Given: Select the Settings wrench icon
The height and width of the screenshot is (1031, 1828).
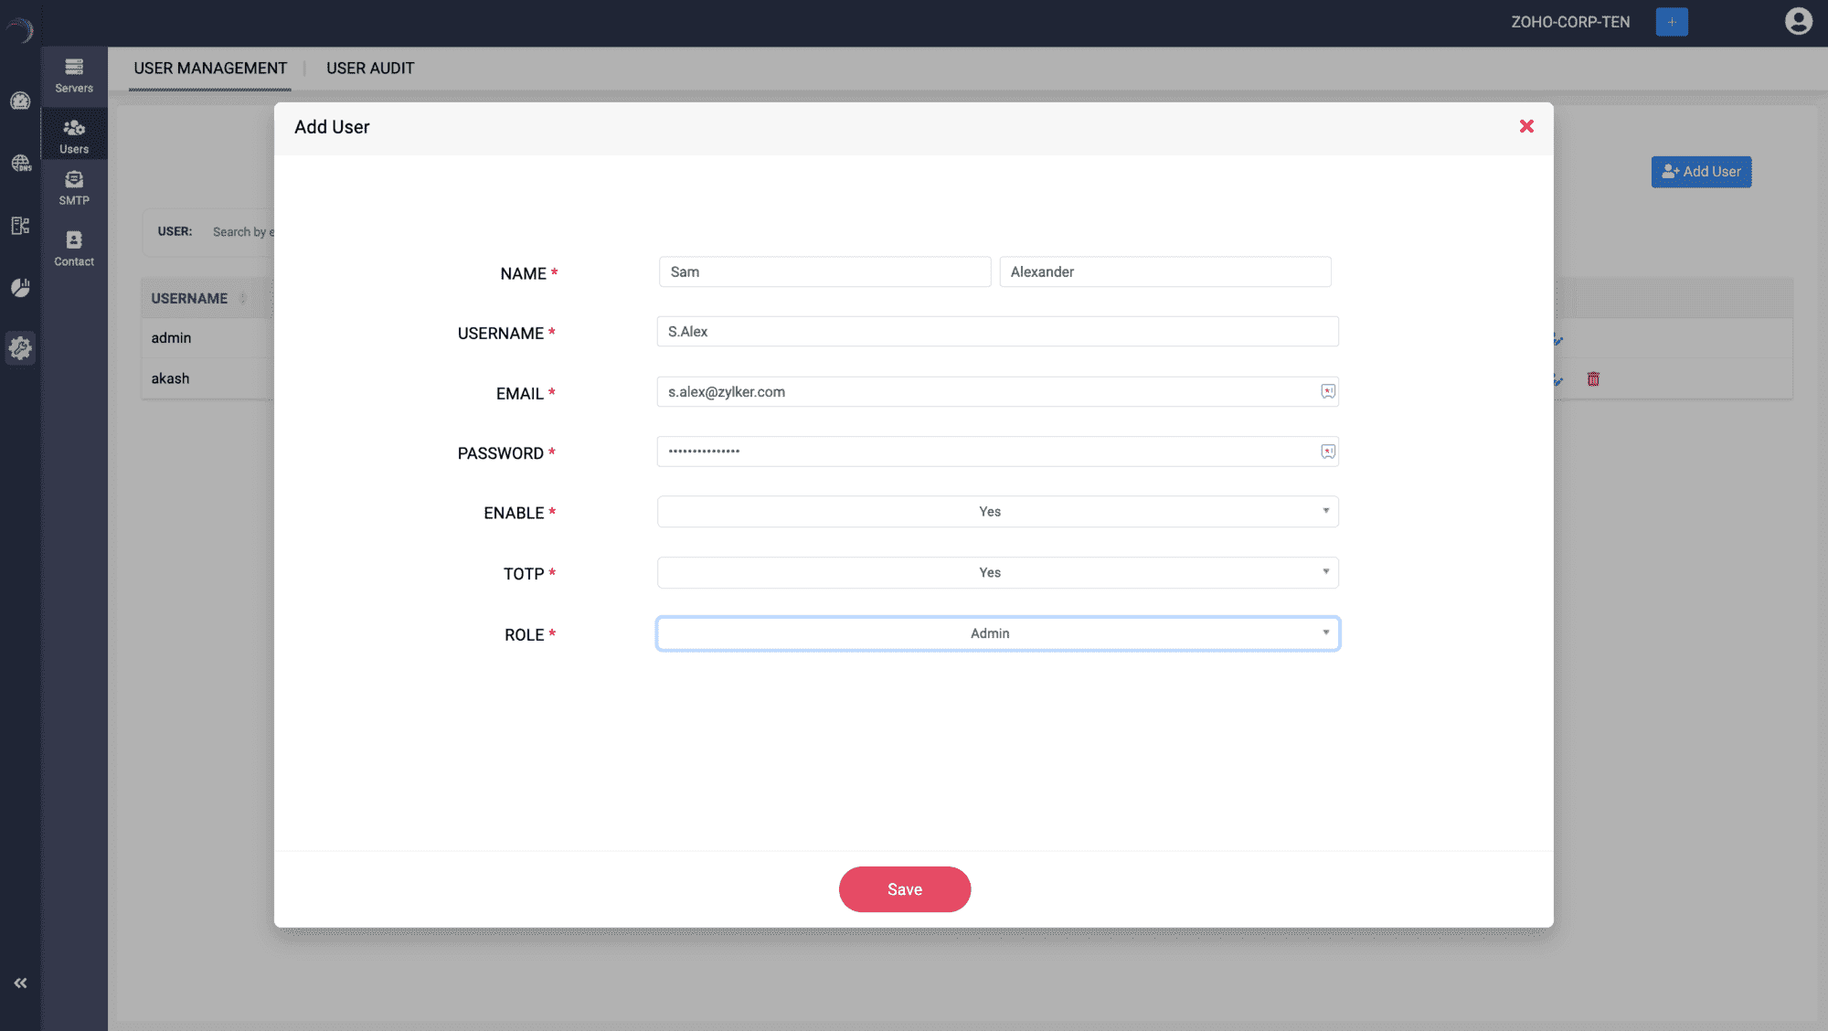Looking at the screenshot, I should pos(20,348).
